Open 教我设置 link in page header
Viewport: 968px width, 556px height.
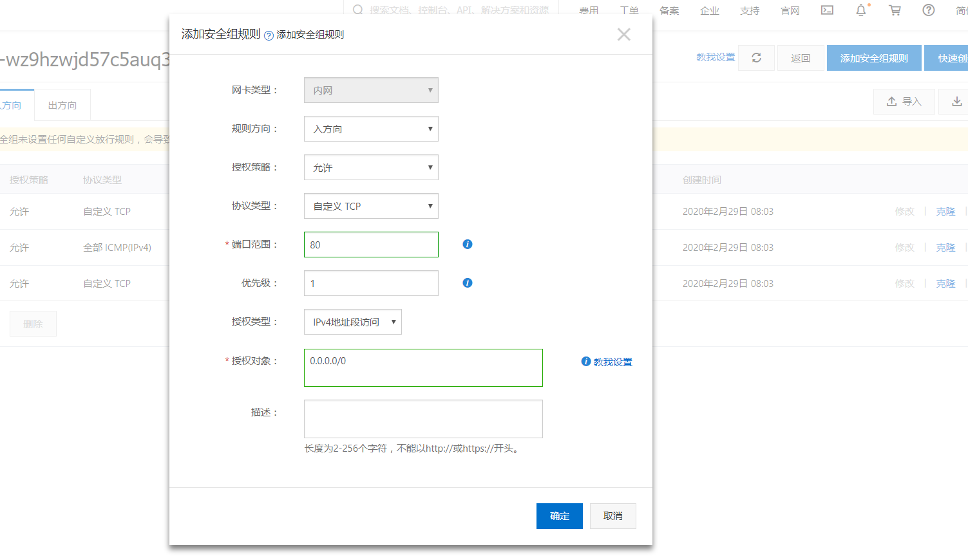[x=716, y=57]
